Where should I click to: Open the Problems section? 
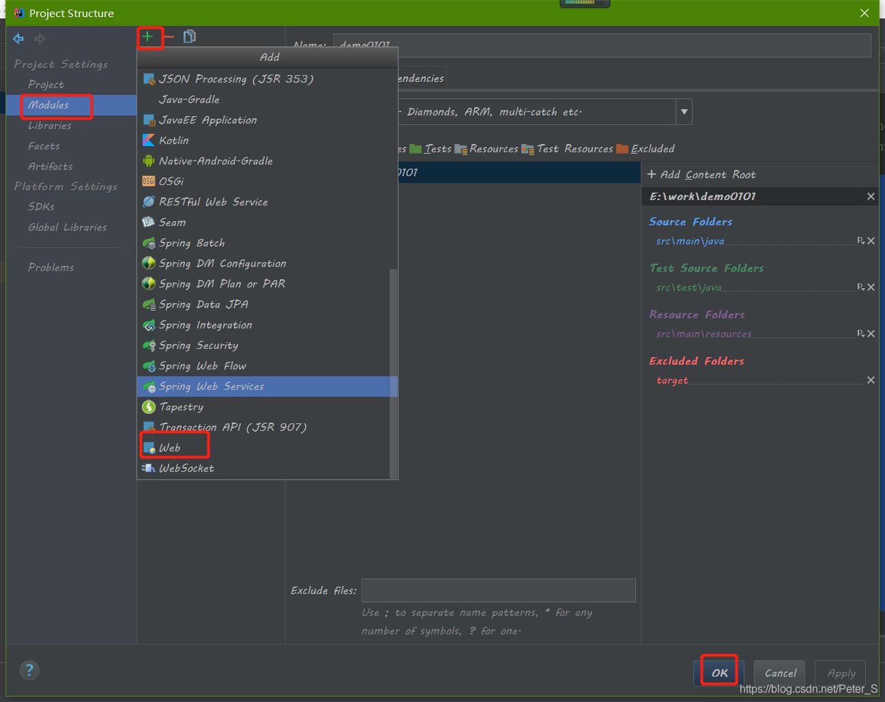(x=50, y=268)
